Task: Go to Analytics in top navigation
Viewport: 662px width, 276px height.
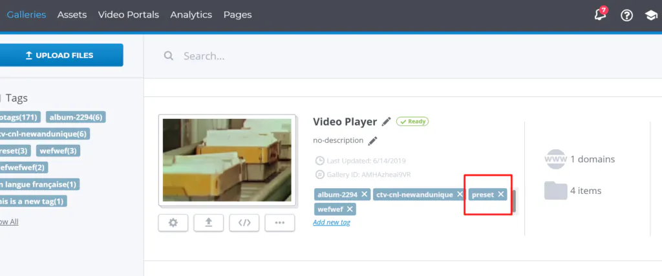Action: click(x=191, y=15)
